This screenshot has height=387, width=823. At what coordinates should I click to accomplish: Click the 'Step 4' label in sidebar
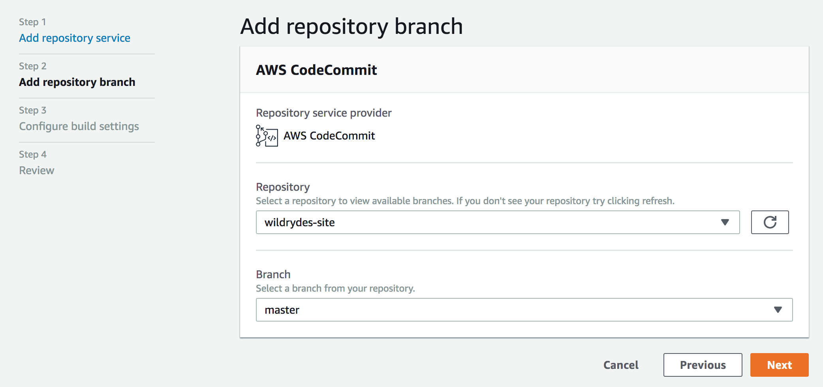33,154
